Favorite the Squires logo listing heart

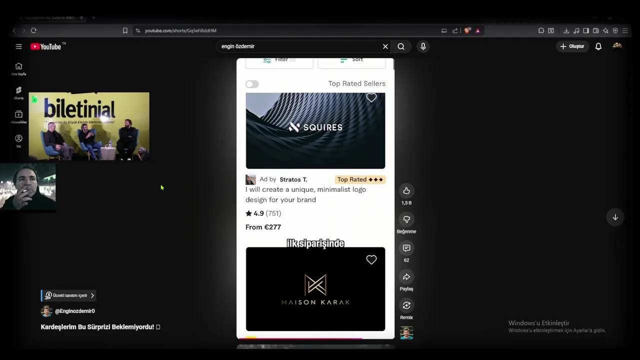coord(371,98)
